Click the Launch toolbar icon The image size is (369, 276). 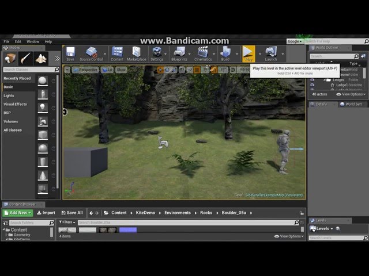point(271,54)
